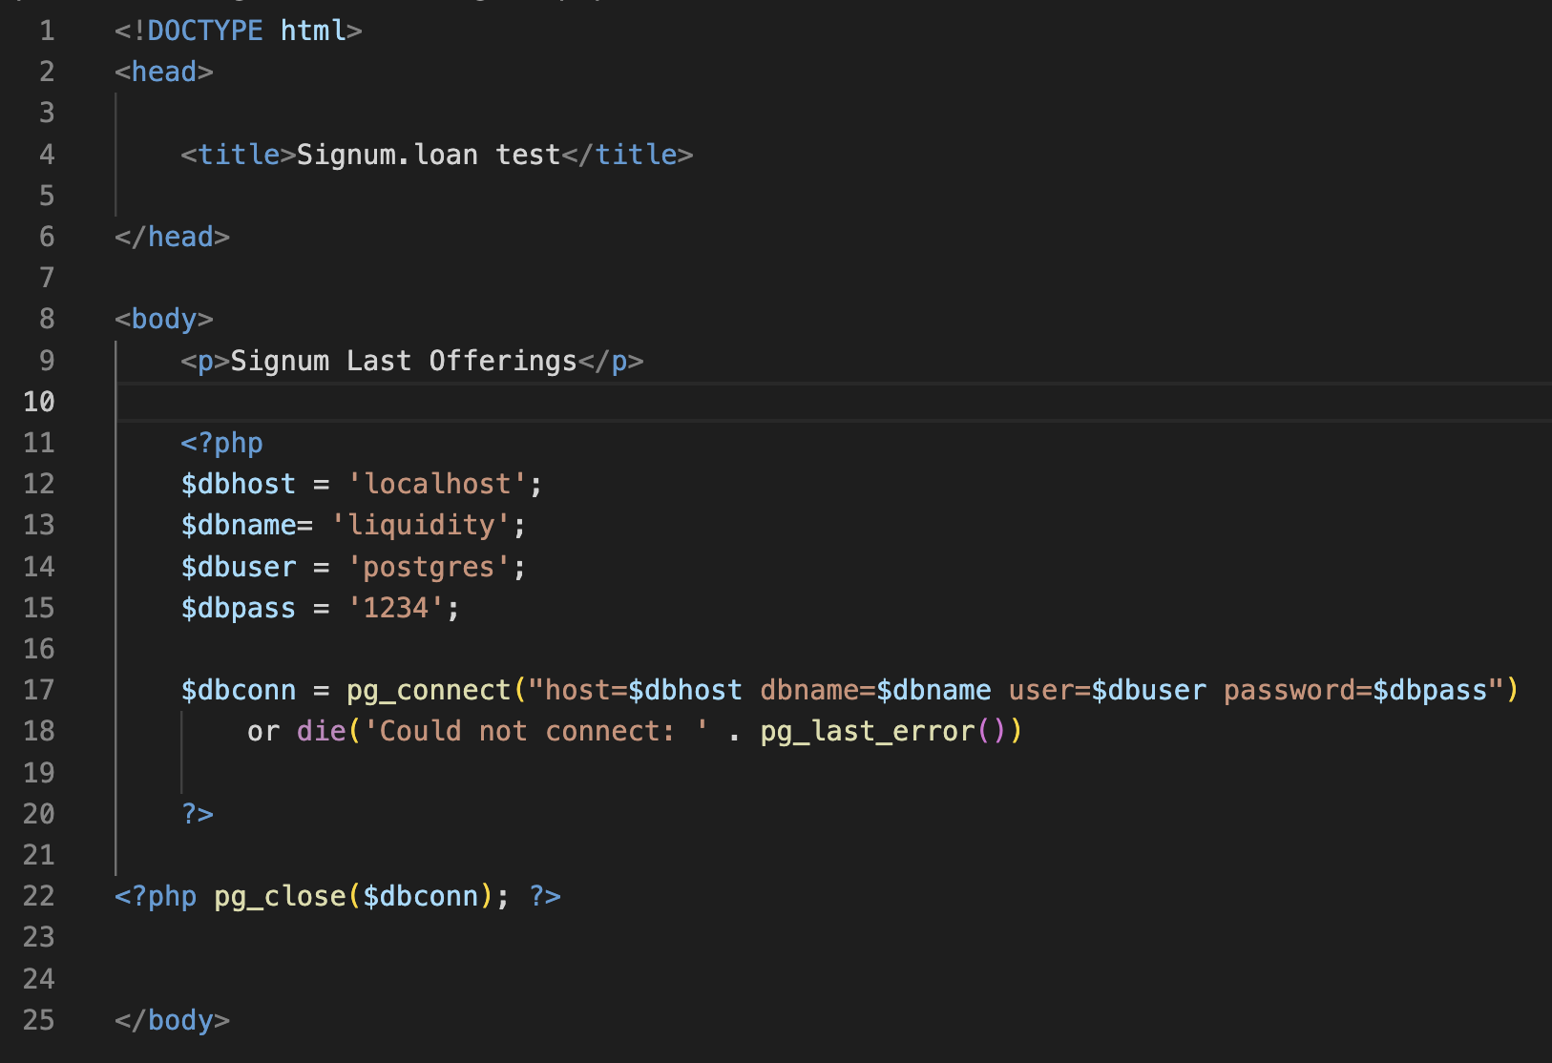The width and height of the screenshot is (1552, 1063).
Task: Click the opening php tag on line 11
Action: click(221, 443)
